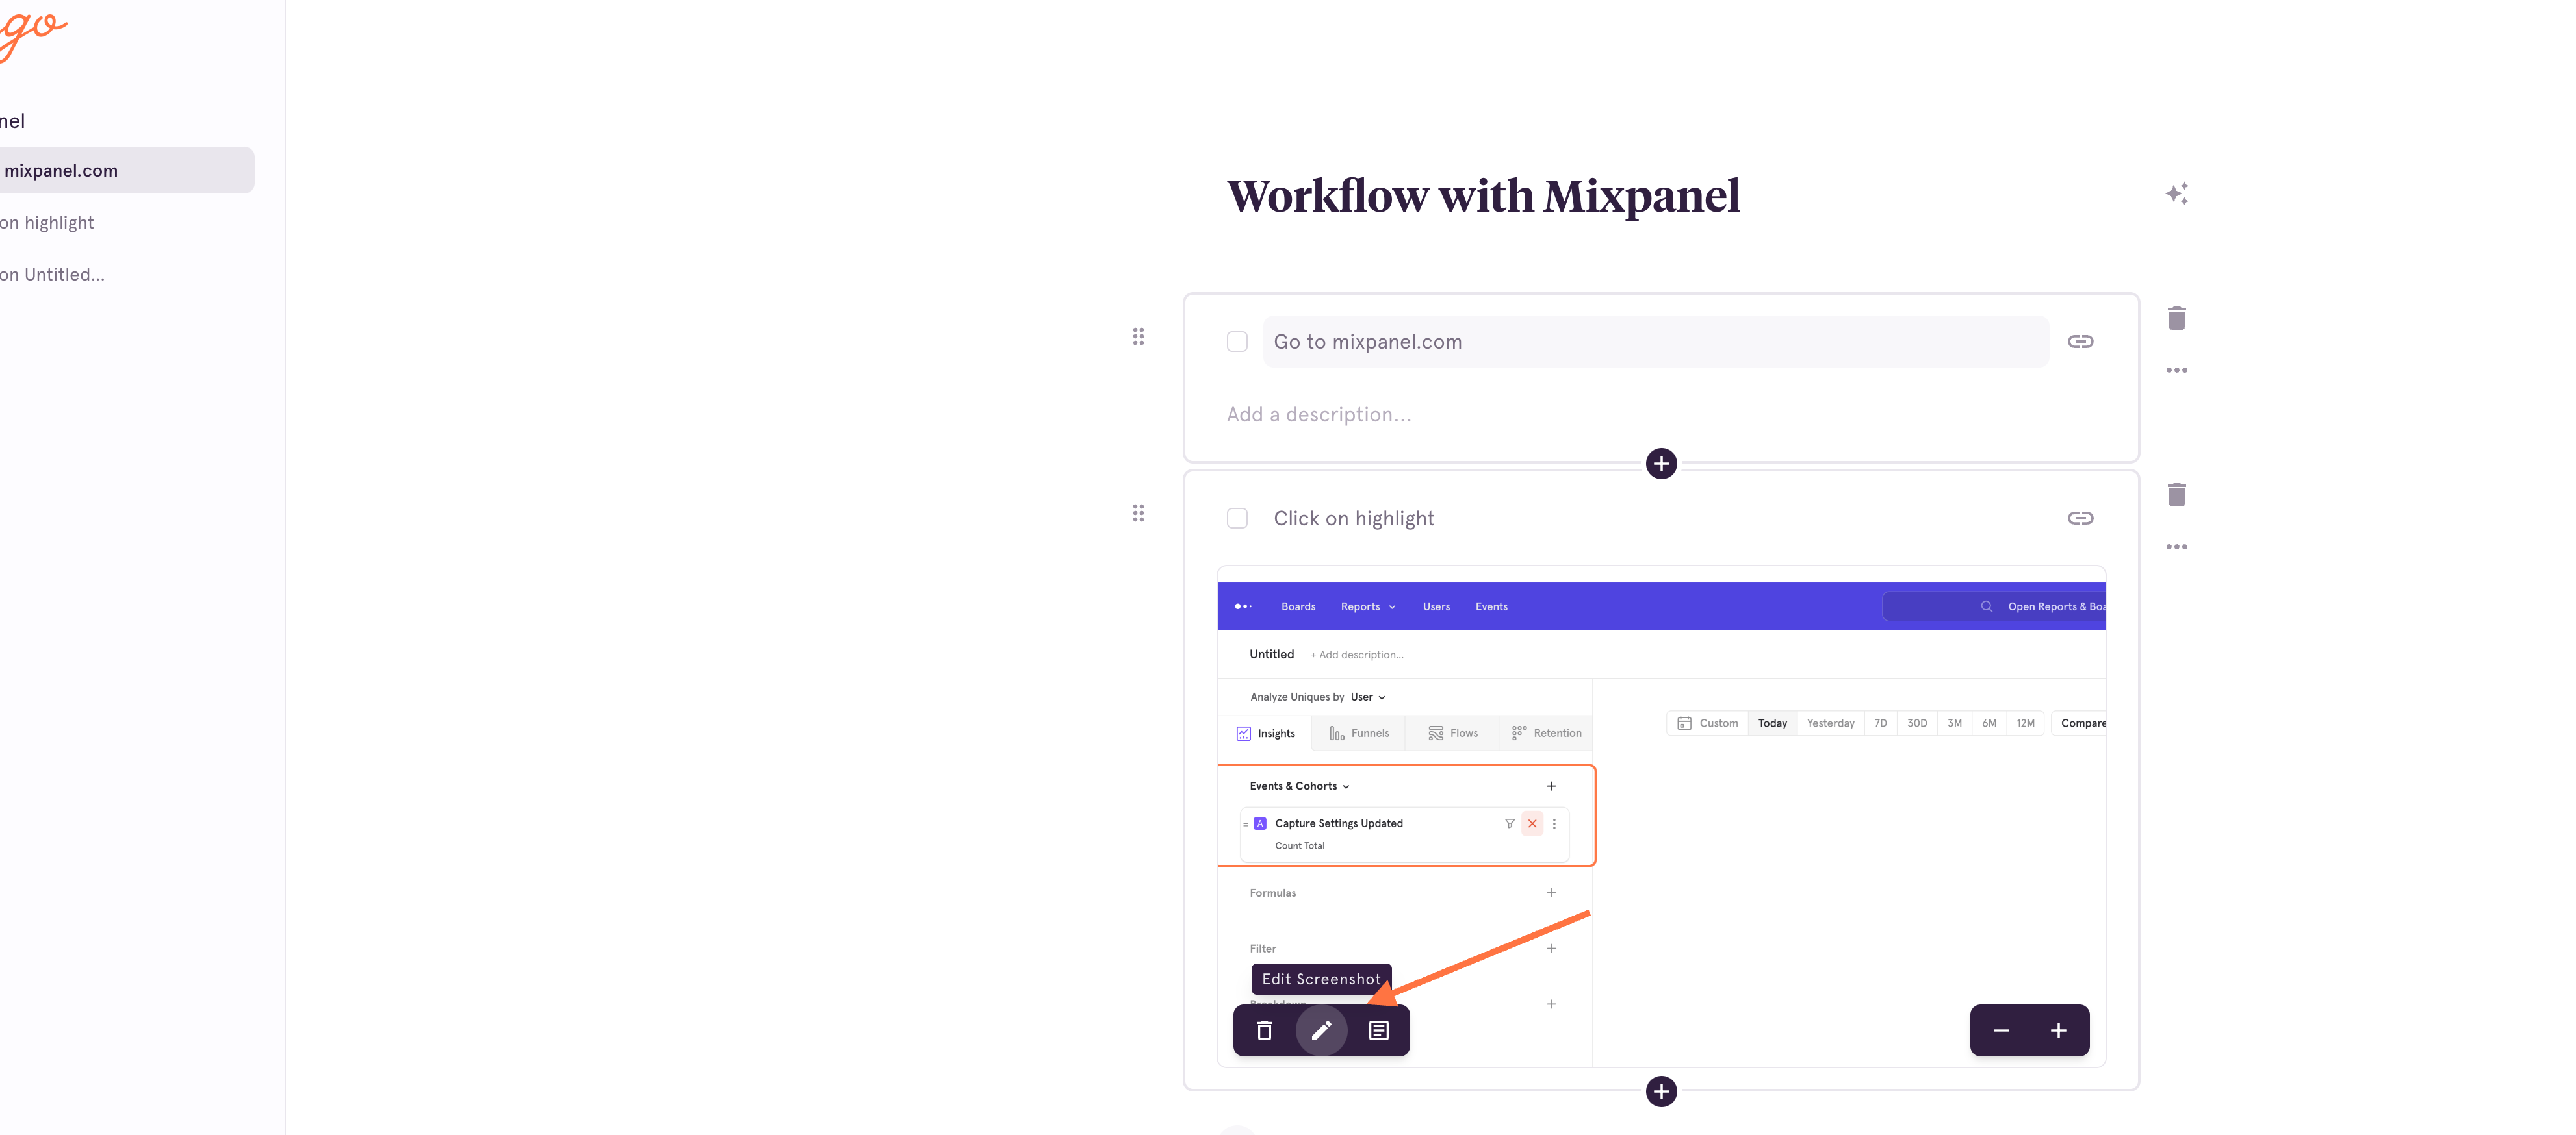
Task: Add a step below 'Click on highlight' card
Action: 1661,1091
